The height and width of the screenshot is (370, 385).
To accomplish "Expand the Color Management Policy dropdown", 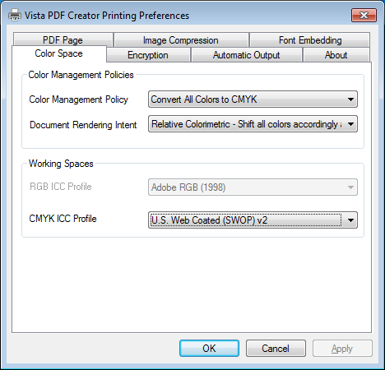I will [x=253, y=99].
